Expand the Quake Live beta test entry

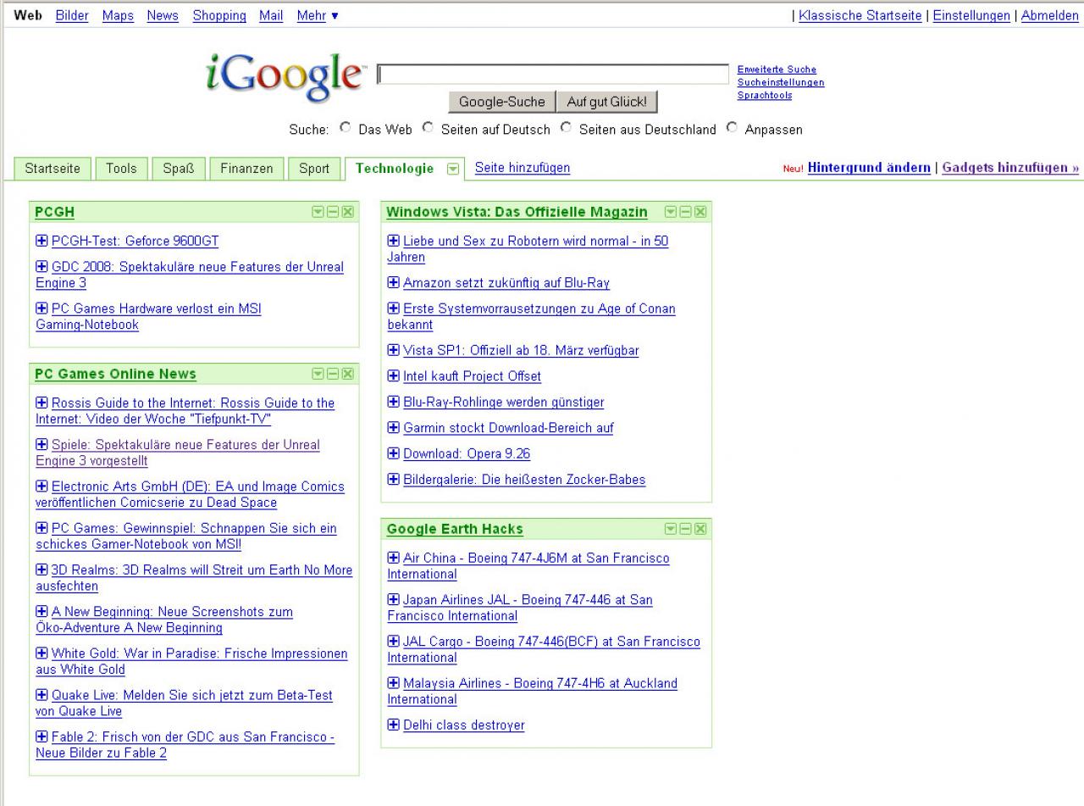(41, 695)
